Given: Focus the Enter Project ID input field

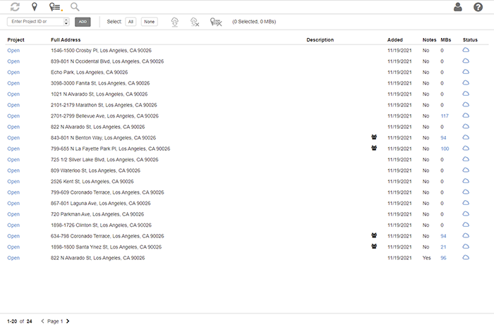Looking at the screenshot, I should (x=34, y=22).
